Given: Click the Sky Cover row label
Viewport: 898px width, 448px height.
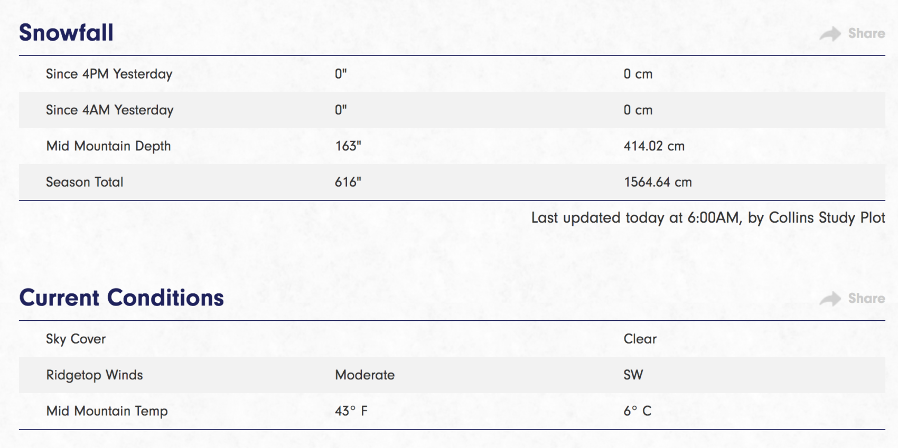Looking at the screenshot, I should (x=76, y=339).
